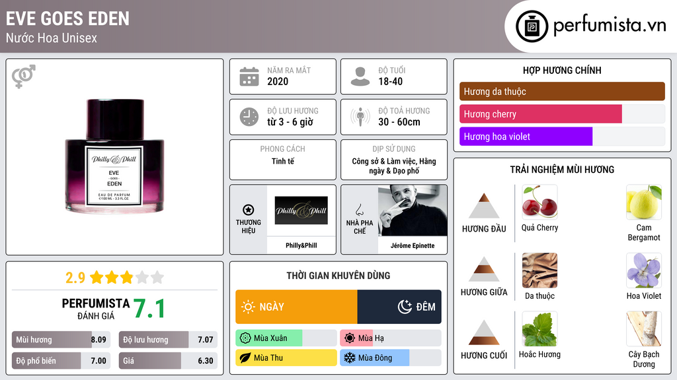Click the THỜI GIAN KHUYÊN DÙNG heading
Screen dimensions: 677x380
point(338,276)
